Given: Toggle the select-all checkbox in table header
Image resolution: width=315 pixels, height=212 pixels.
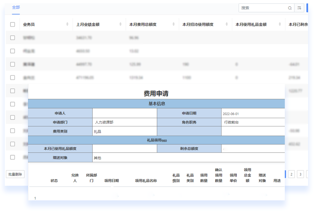Looking at the screenshot, I should pos(13,24).
